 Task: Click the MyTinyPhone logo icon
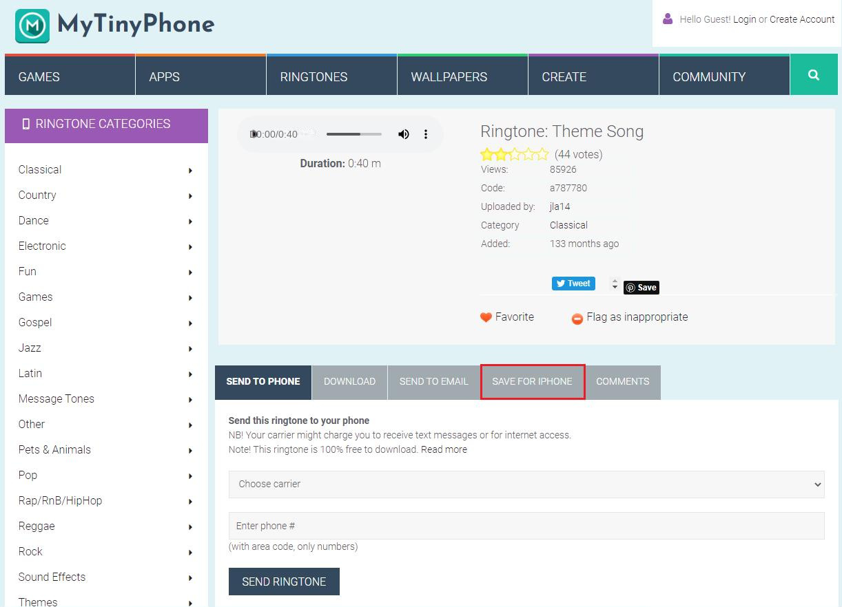click(x=32, y=26)
